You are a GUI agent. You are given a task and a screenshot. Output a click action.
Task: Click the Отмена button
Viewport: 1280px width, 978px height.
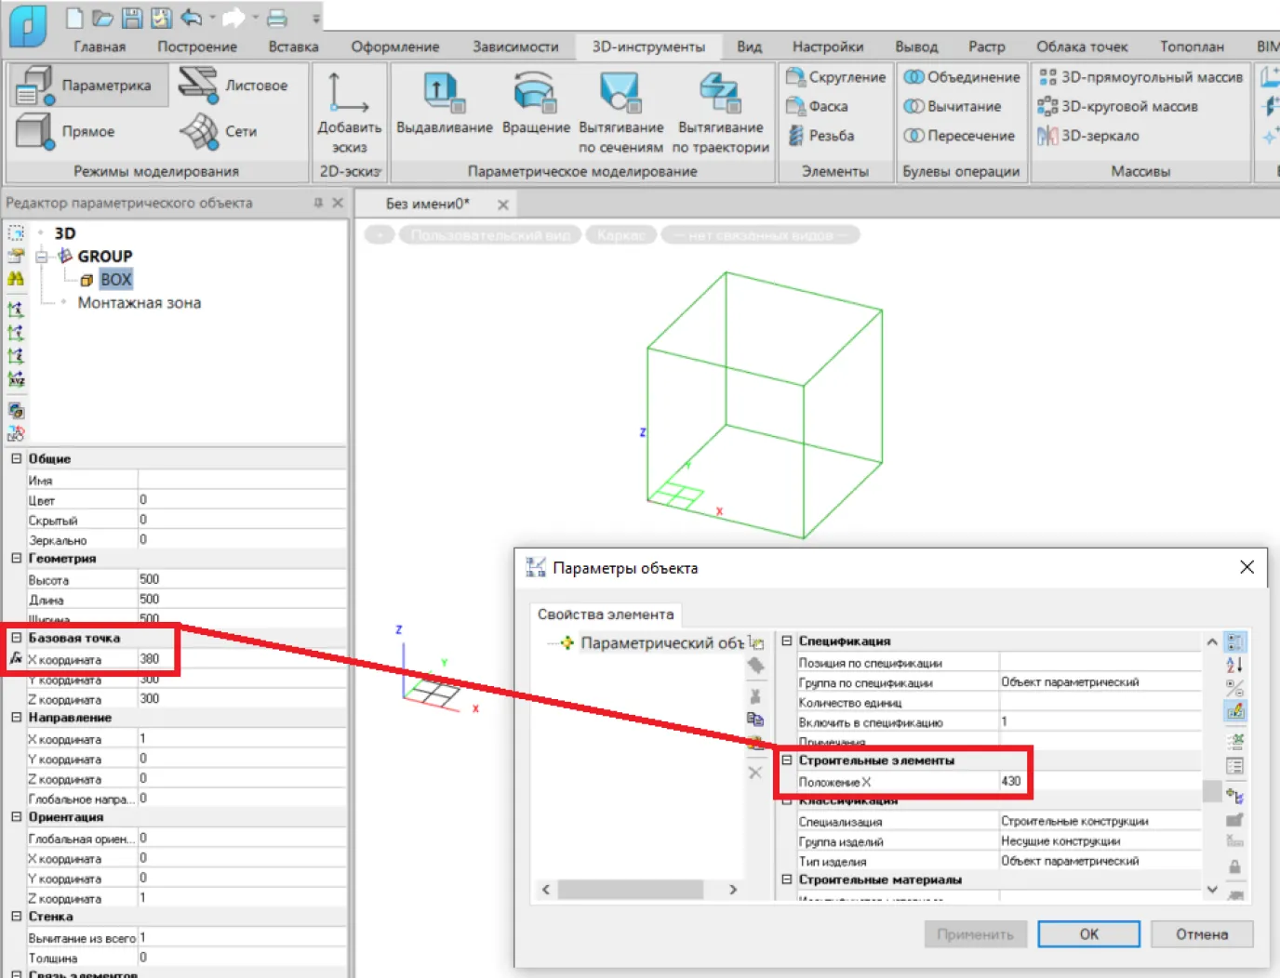(x=1201, y=934)
